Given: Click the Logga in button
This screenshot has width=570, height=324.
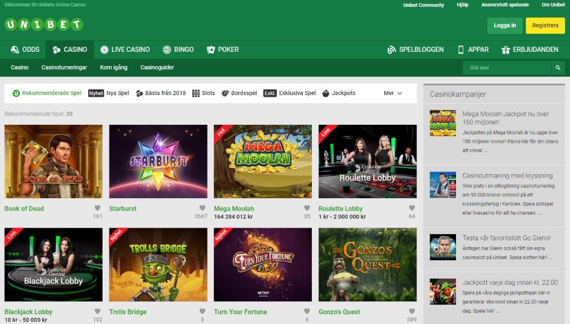Looking at the screenshot, I should [504, 26].
